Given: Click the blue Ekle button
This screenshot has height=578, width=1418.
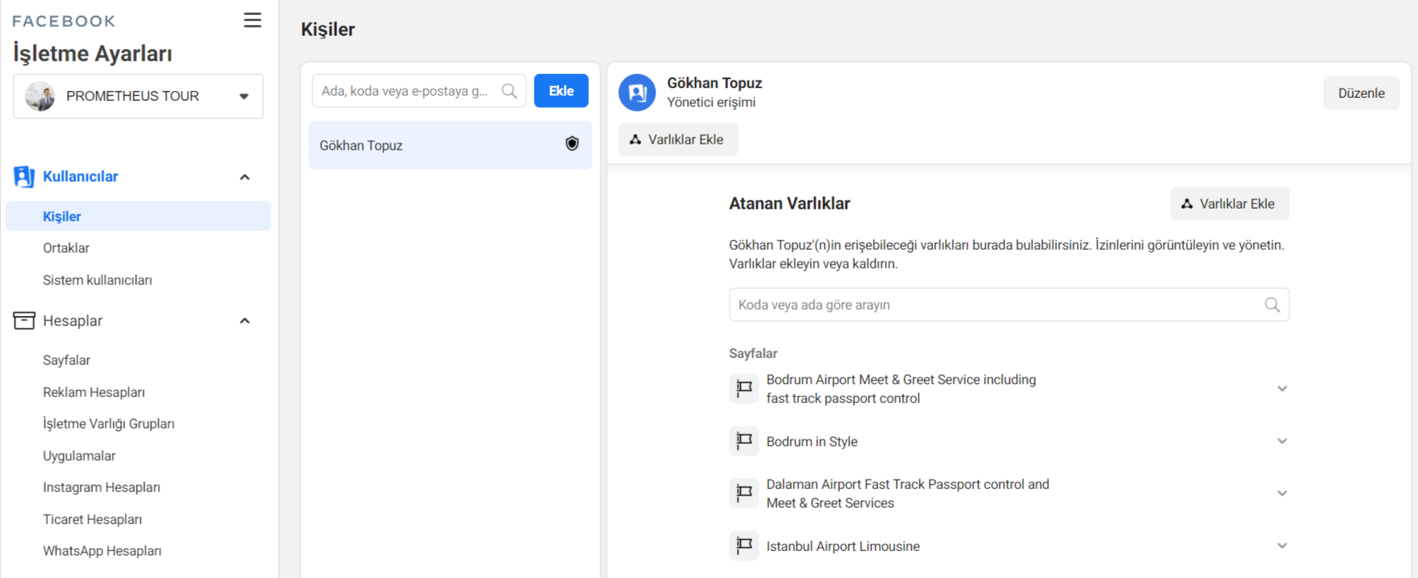Looking at the screenshot, I should click(x=561, y=90).
